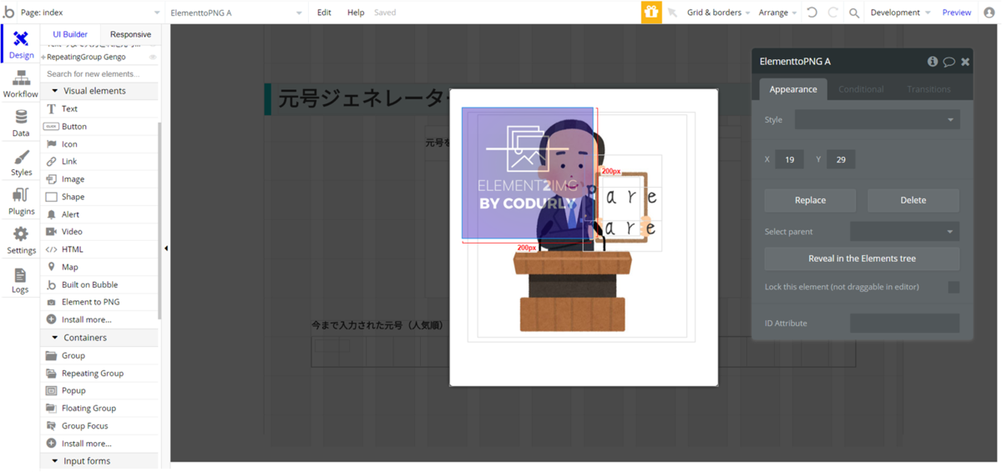Viewport: 1002px width, 472px height.
Task: Open the Select parent dropdown
Action: 904,232
